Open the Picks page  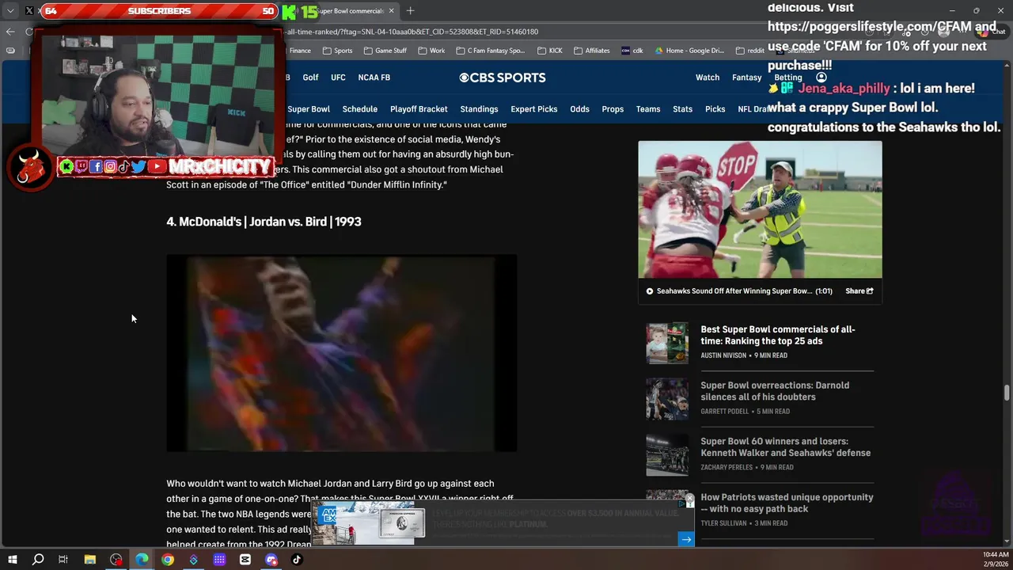[x=715, y=109]
